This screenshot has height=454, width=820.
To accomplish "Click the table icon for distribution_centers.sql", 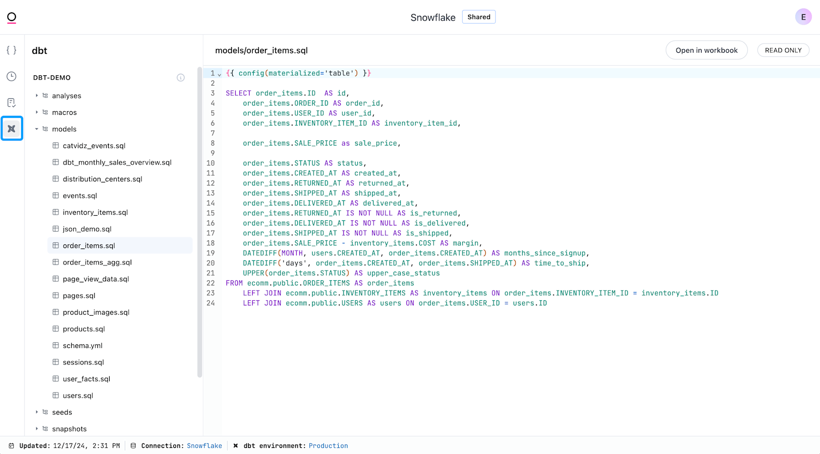I will [x=55, y=179].
